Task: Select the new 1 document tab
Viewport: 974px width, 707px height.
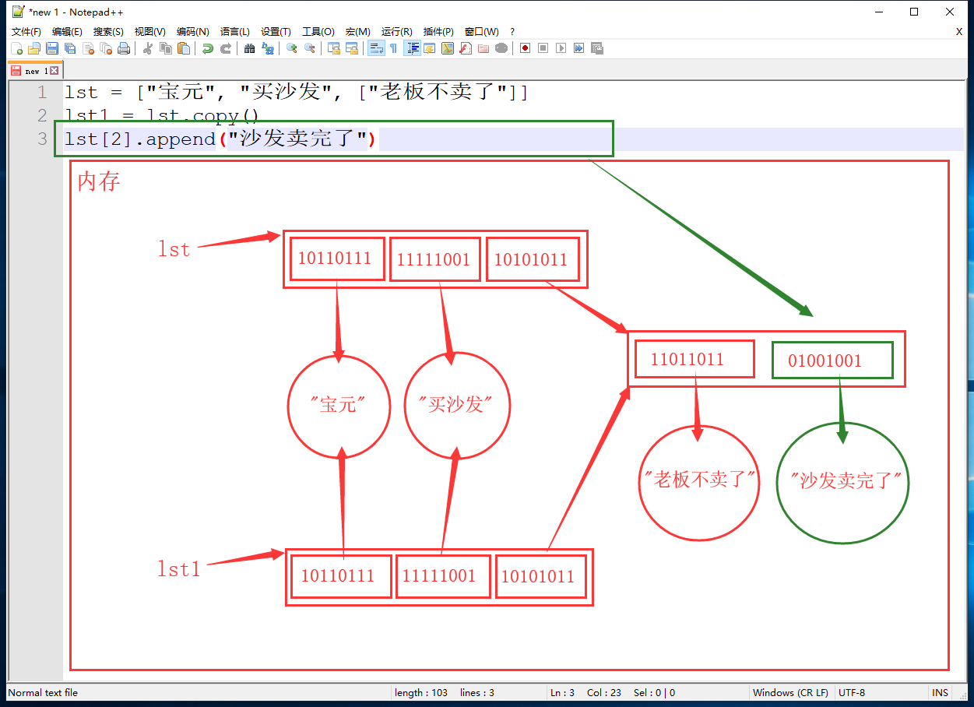Action: tap(31, 71)
